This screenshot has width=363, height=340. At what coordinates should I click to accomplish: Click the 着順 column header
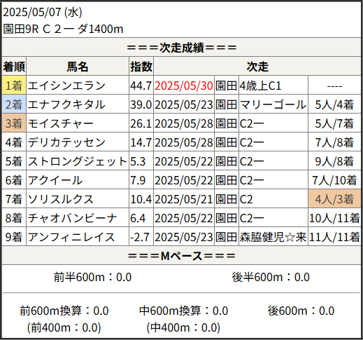point(14,66)
